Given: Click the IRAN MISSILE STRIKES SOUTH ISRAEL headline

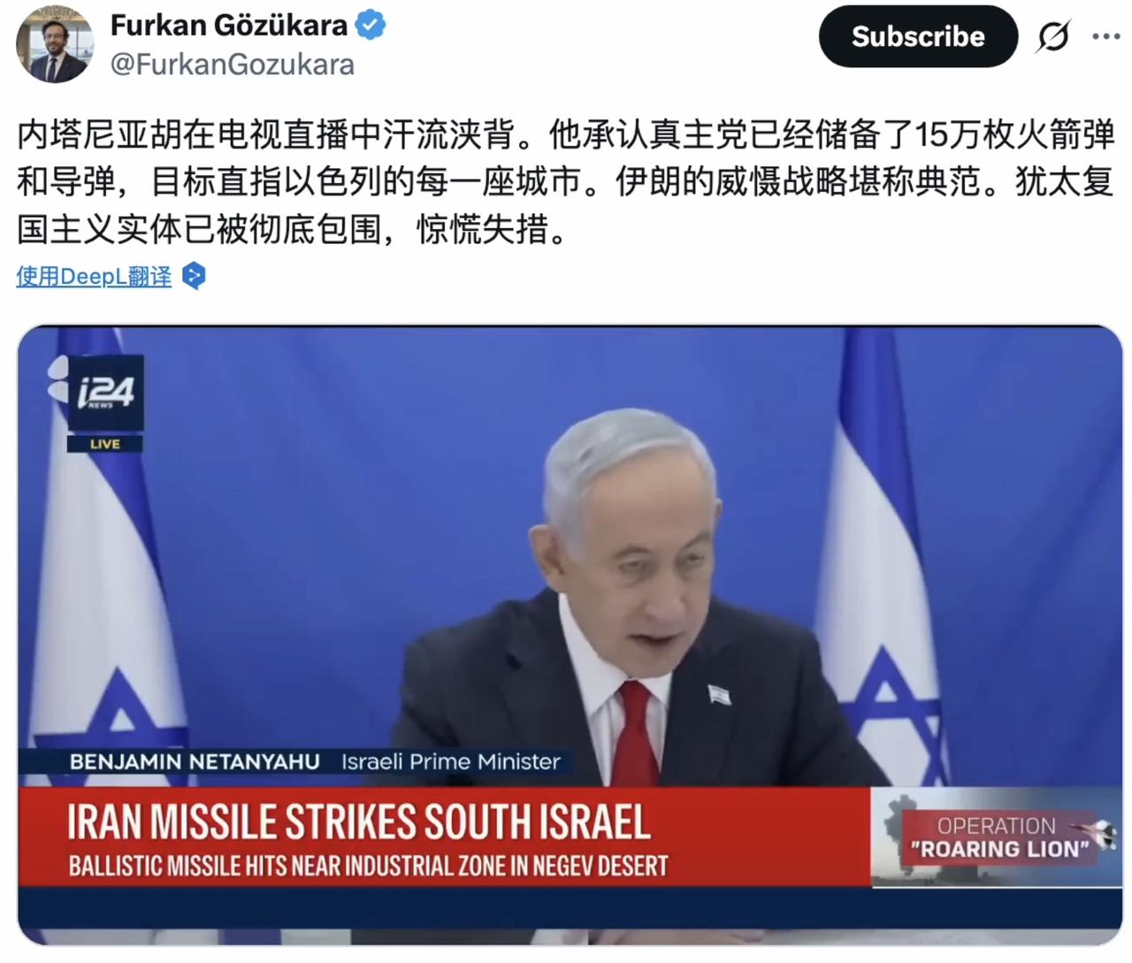Looking at the screenshot, I should (359, 822).
